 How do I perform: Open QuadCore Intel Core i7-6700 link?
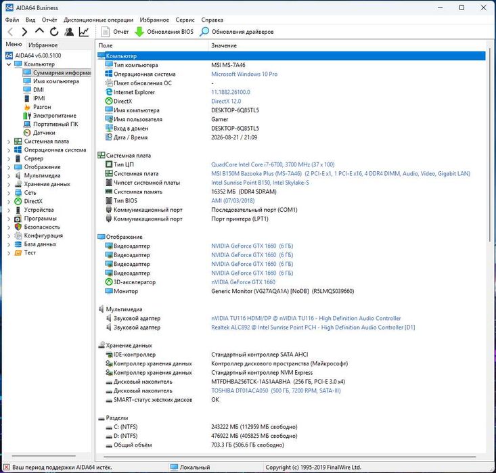[x=273, y=164]
